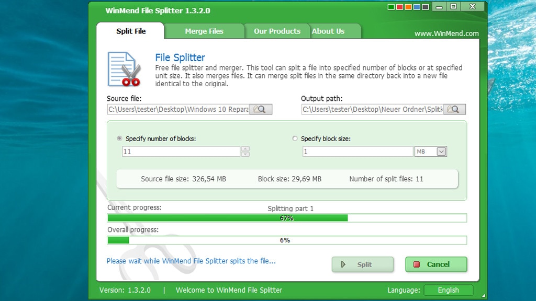Click the block size value field showing 1

point(358,152)
